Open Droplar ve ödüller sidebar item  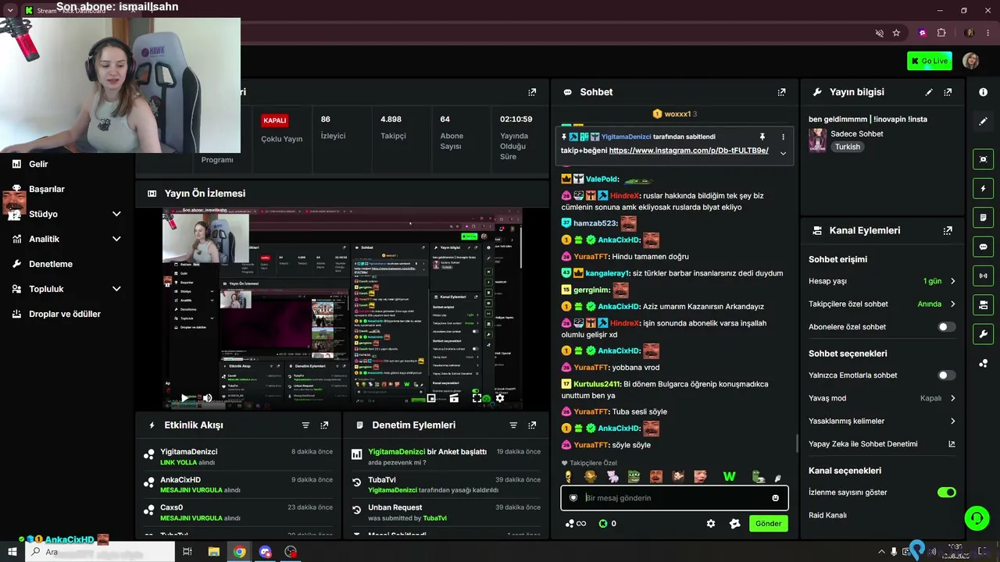pos(65,314)
